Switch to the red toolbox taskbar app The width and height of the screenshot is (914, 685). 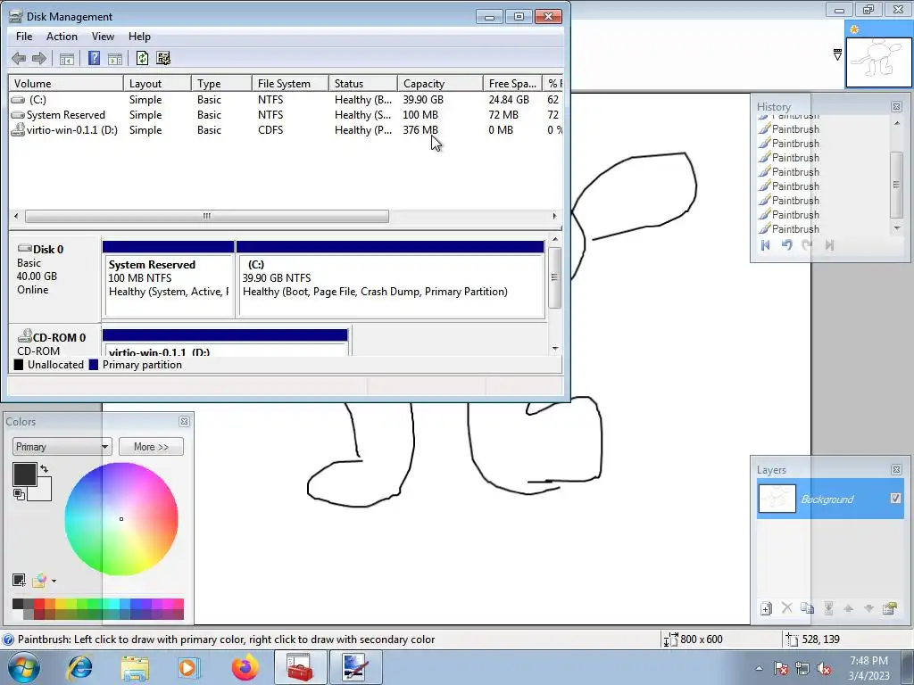[x=300, y=667]
